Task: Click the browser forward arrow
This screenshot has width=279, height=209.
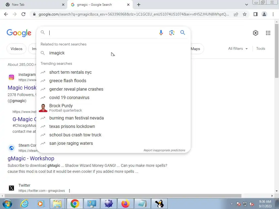Action: [x=15, y=14]
